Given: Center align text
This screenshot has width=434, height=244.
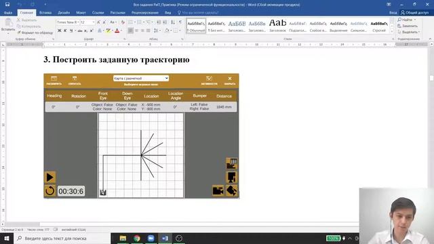Looking at the screenshot, I should [136, 30].
